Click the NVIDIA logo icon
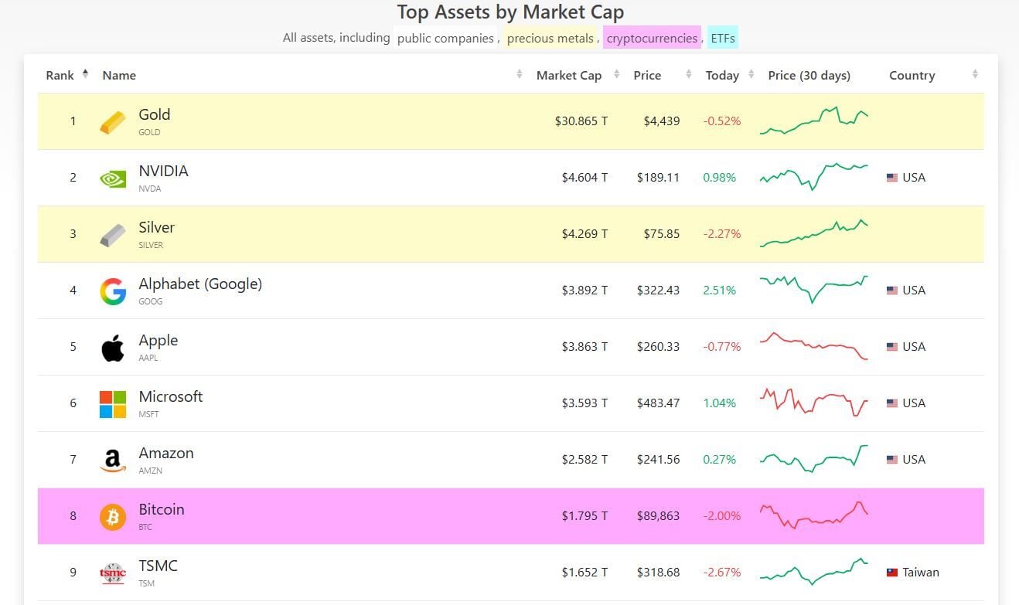1019x605 pixels. 112,178
